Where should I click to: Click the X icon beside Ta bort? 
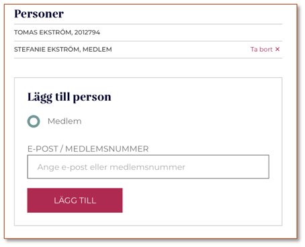pos(277,49)
